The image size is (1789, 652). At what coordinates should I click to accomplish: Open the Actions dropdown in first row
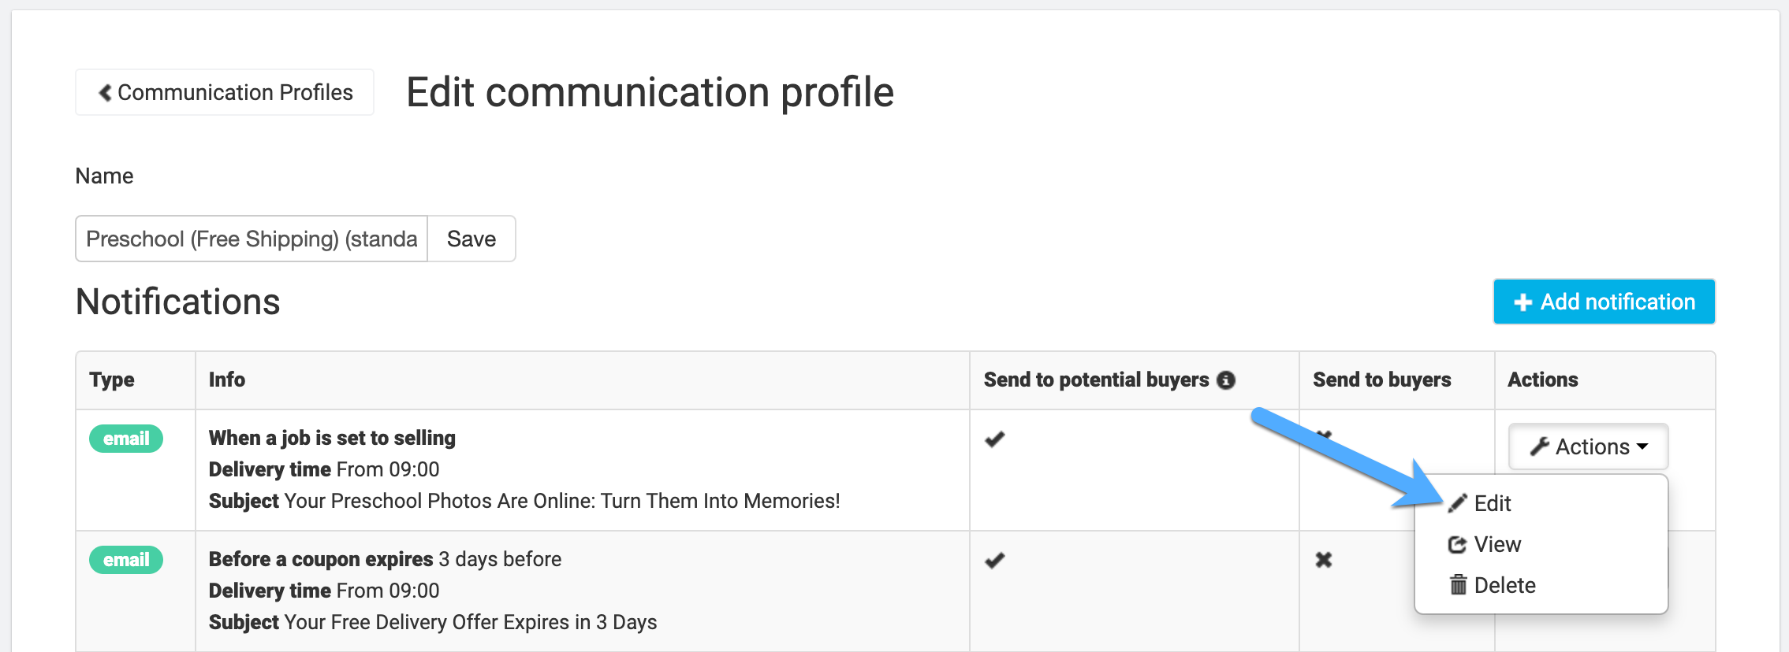(x=1588, y=446)
